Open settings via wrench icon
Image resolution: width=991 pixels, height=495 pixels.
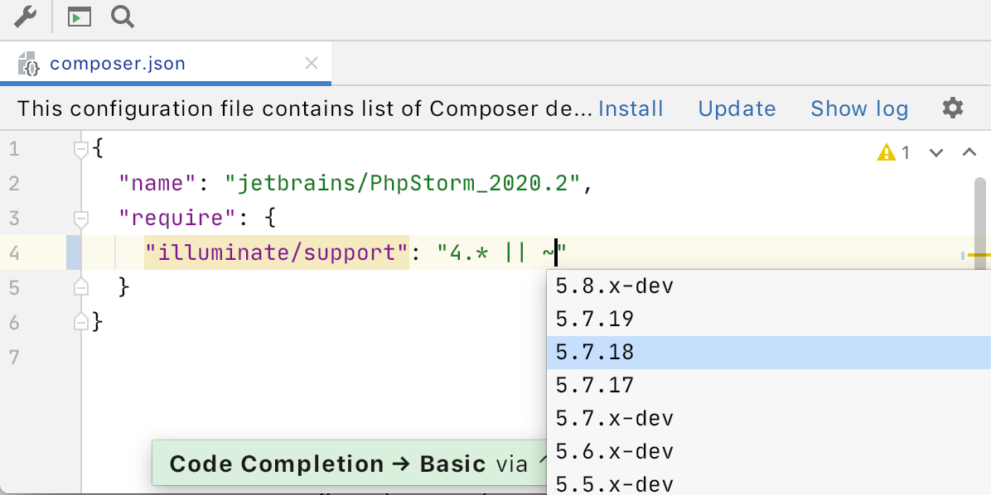26,17
